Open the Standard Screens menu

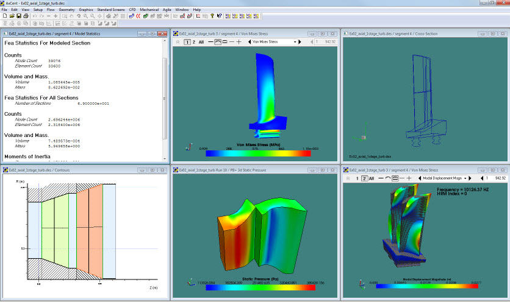click(x=111, y=10)
